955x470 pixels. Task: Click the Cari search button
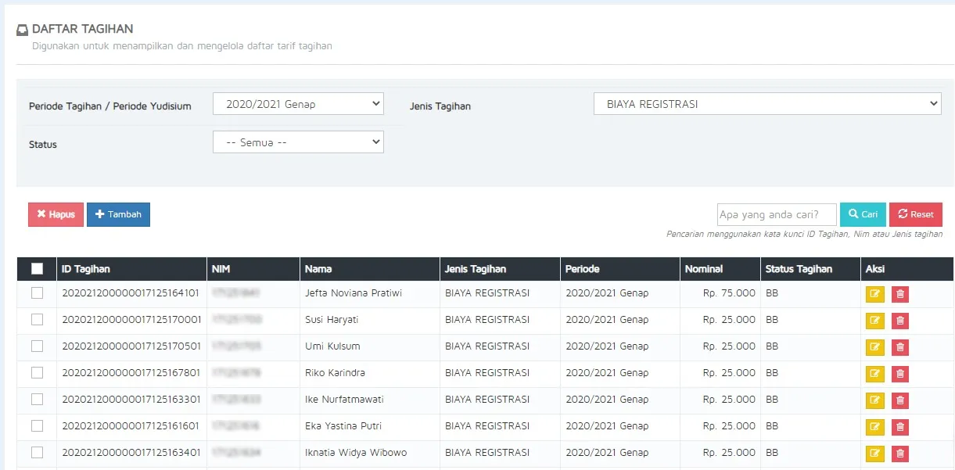coord(863,214)
